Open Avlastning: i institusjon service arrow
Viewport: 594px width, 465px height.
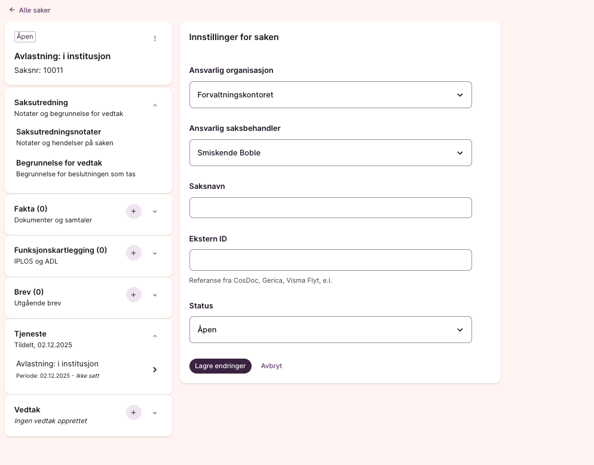click(155, 370)
